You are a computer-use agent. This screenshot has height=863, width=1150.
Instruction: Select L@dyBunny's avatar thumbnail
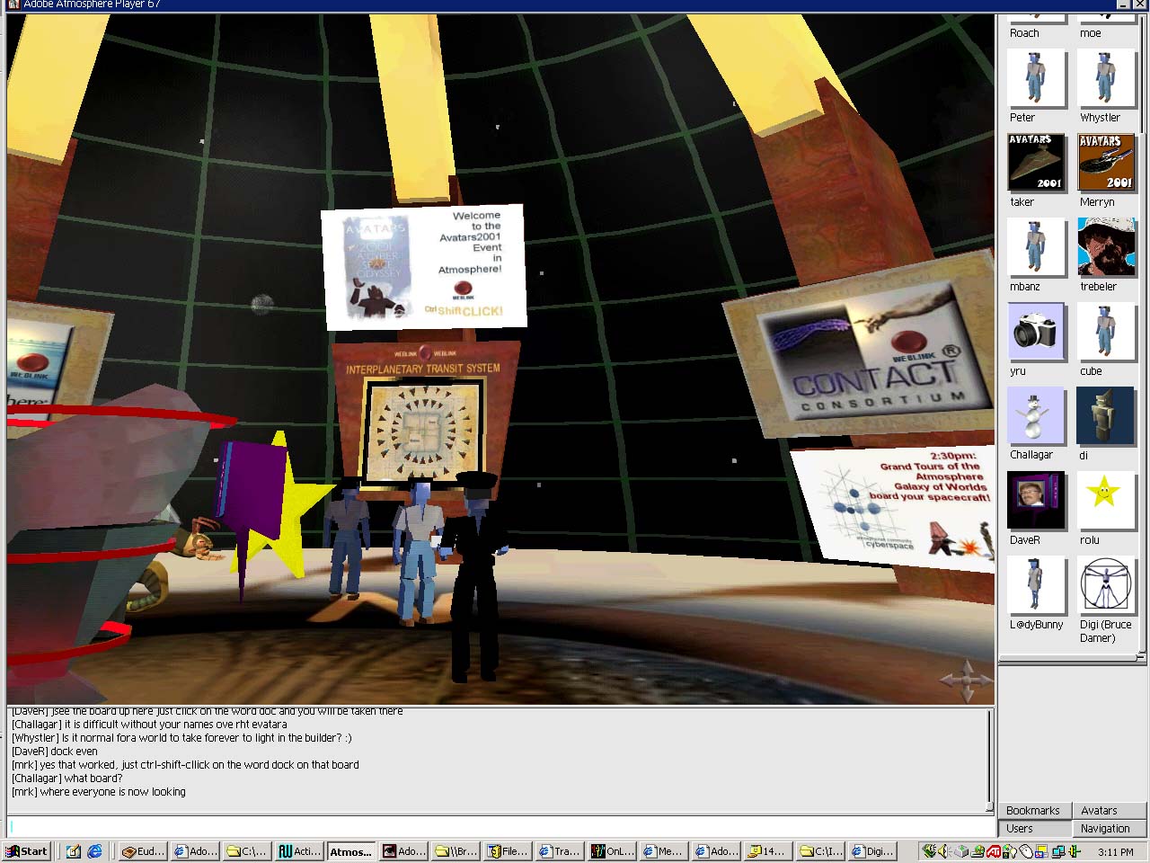tap(1036, 585)
